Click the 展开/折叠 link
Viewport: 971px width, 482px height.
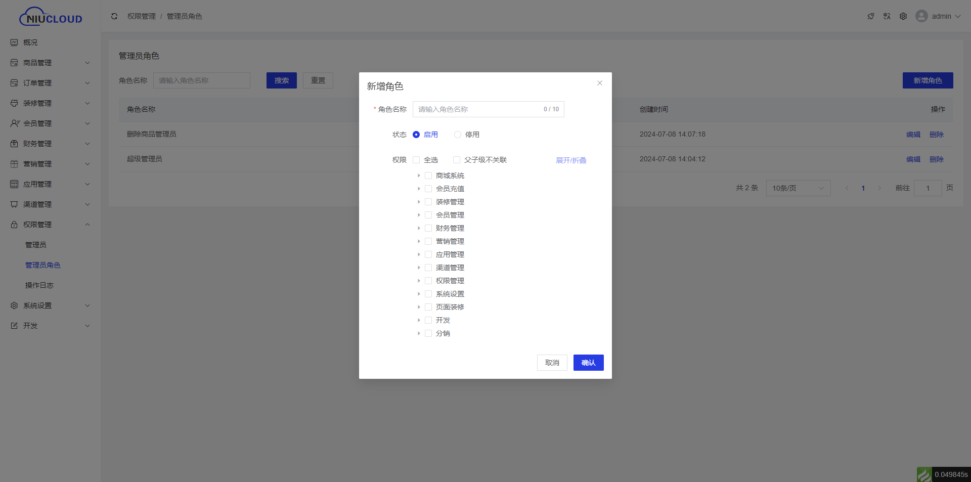tap(571, 160)
